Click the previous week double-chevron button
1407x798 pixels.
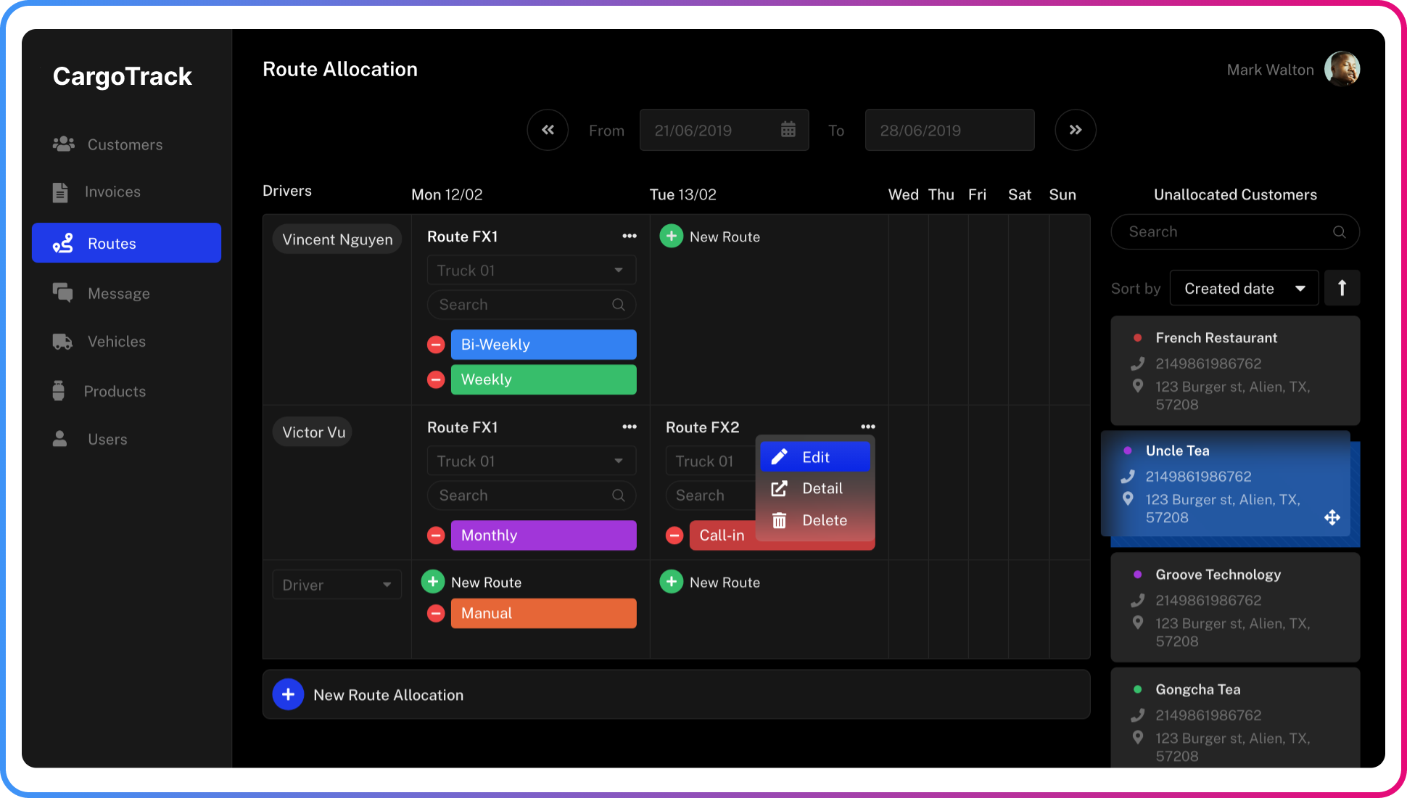coord(548,130)
